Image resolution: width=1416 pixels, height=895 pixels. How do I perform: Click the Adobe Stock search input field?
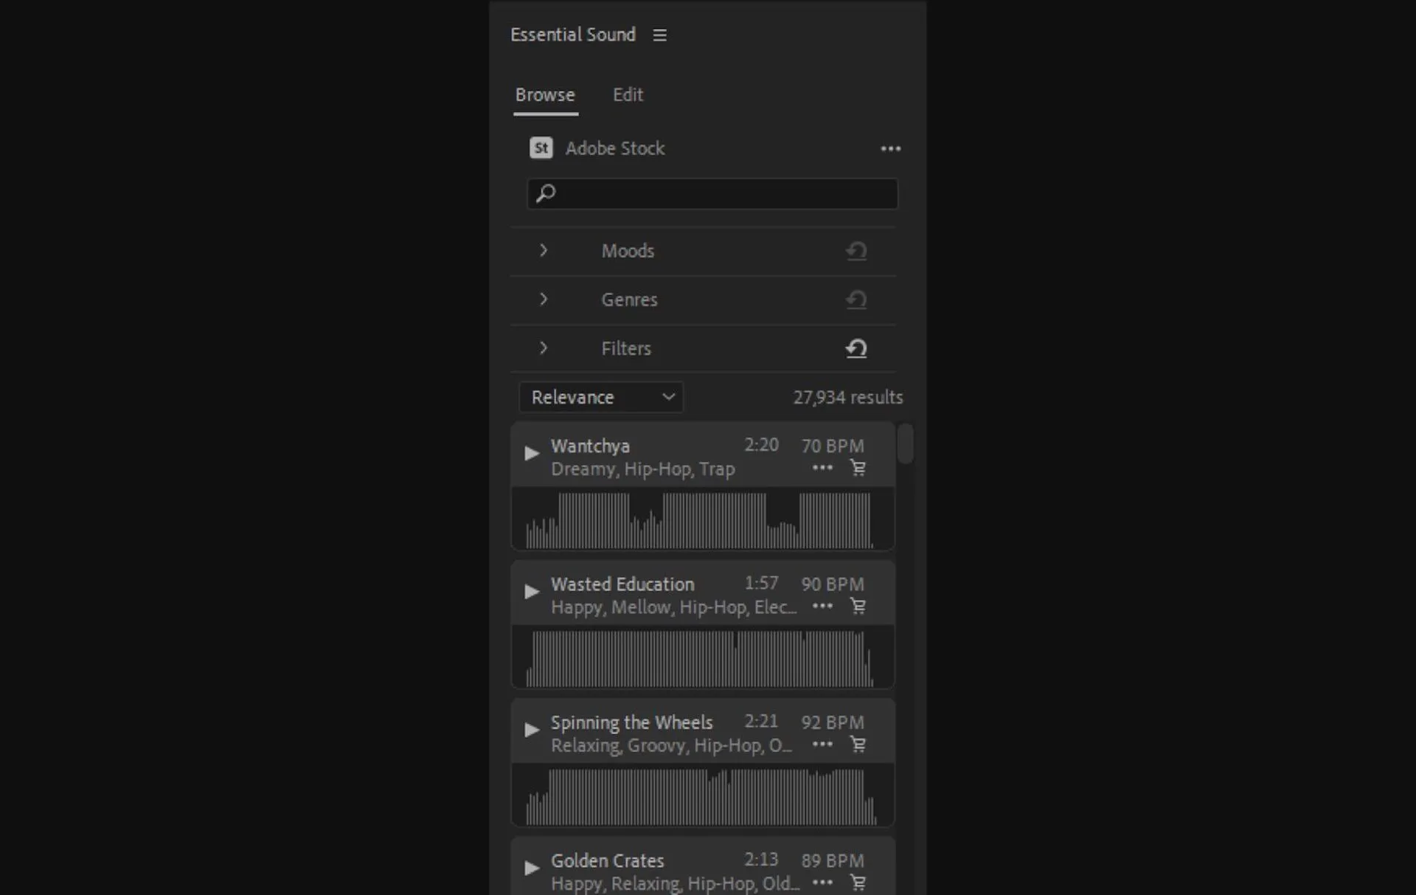point(712,194)
